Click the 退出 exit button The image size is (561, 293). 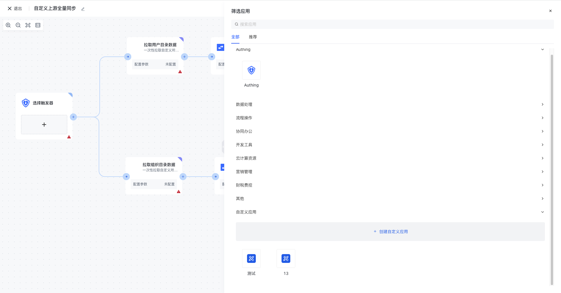[x=15, y=8]
